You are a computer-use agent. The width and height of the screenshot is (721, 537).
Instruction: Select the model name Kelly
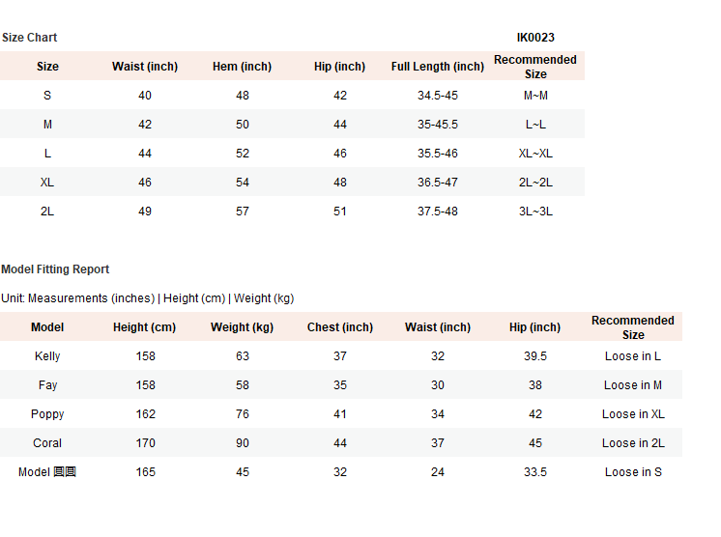[47, 356]
